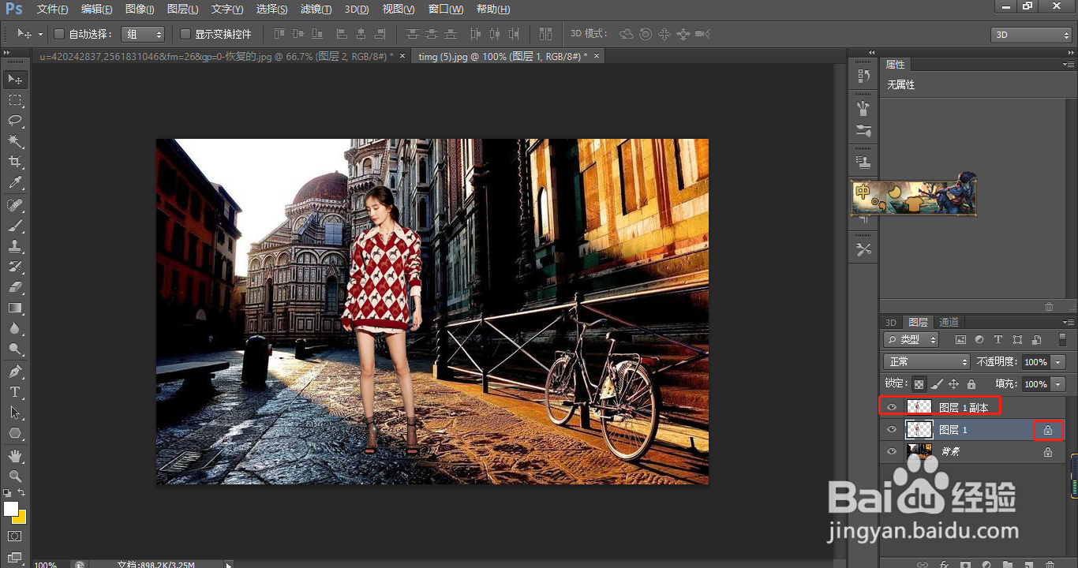Select the Gradient tool

(15, 308)
